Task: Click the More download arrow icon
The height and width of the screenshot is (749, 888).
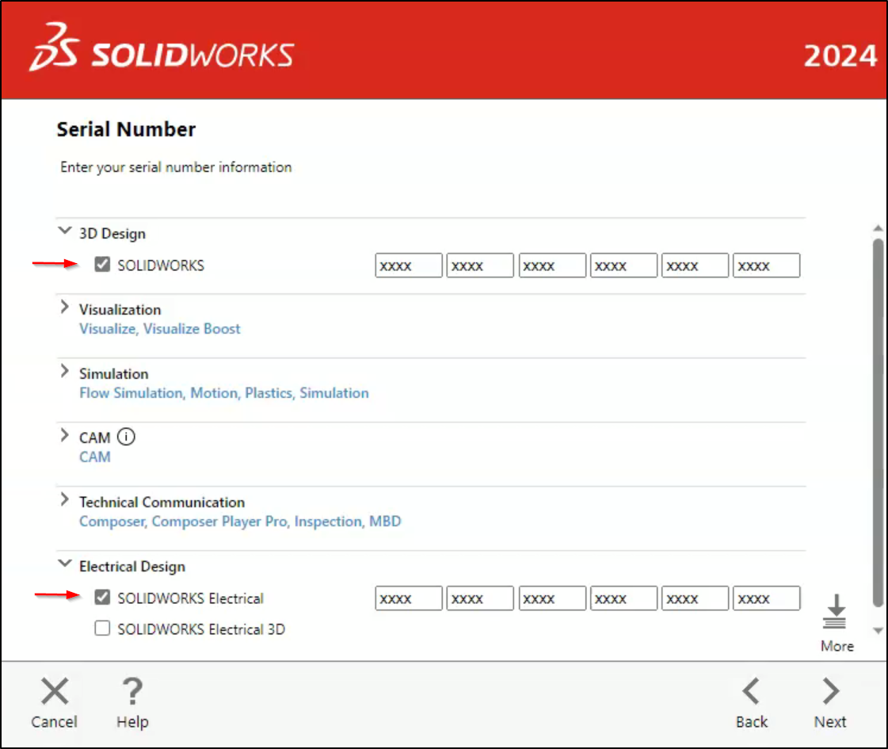Action: (x=835, y=611)
